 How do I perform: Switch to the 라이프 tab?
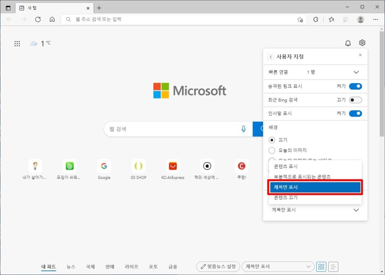tap(132, 267)
